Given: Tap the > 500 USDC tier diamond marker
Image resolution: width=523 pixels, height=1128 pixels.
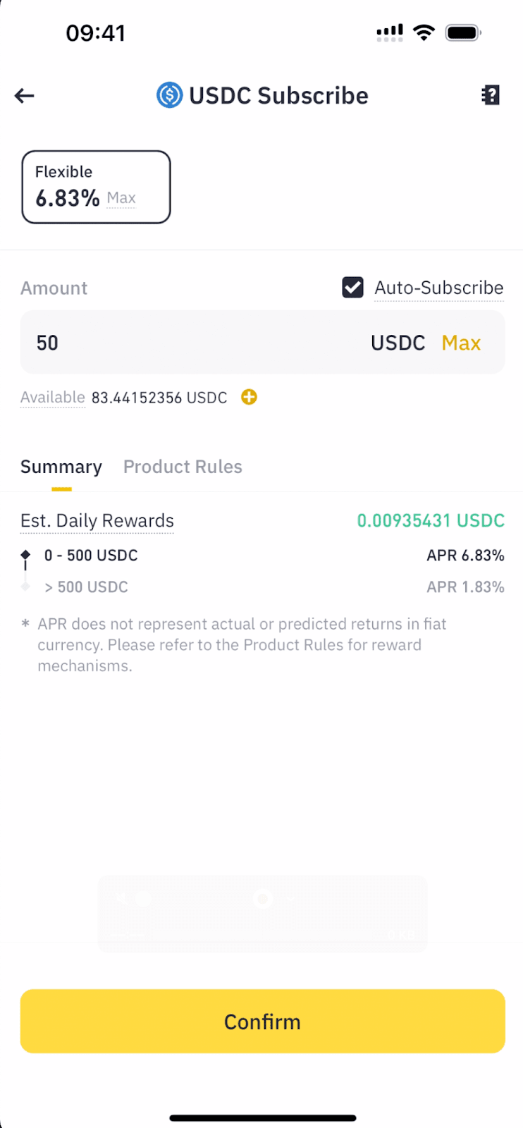Looking at the screenshot, I should (25, 587).
